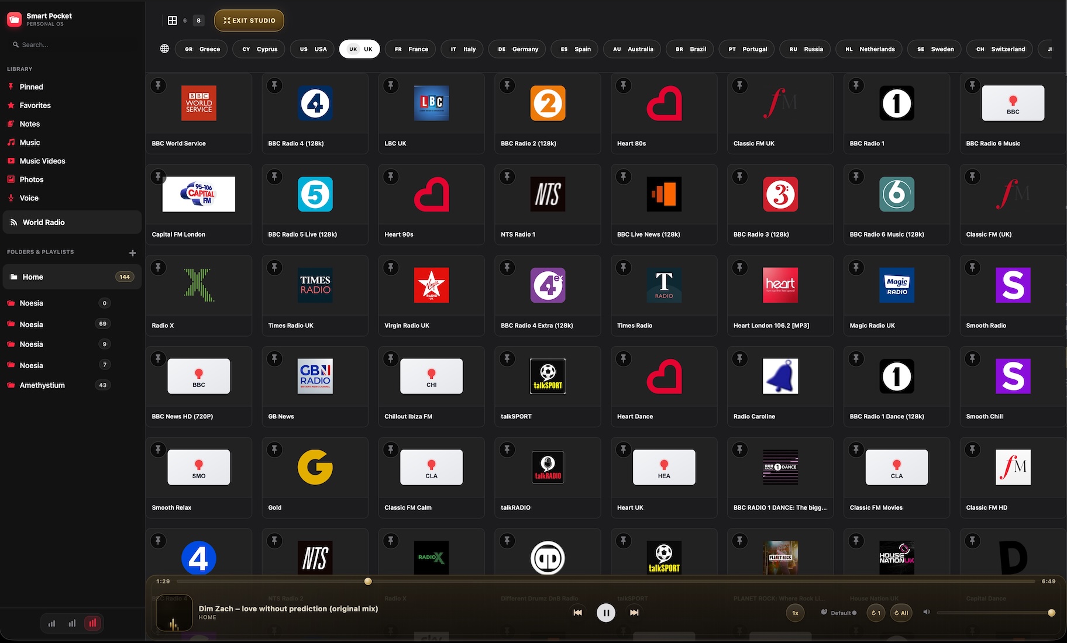Screen dimensions: 1067x643
Task: Open Magic Radio UK logo
Action: (x=897, y=285)
